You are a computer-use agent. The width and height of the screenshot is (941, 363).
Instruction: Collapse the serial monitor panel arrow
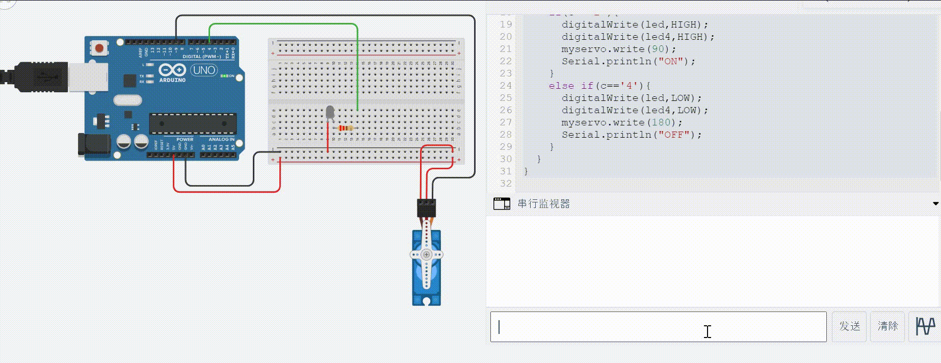click(x=935, y=204)
